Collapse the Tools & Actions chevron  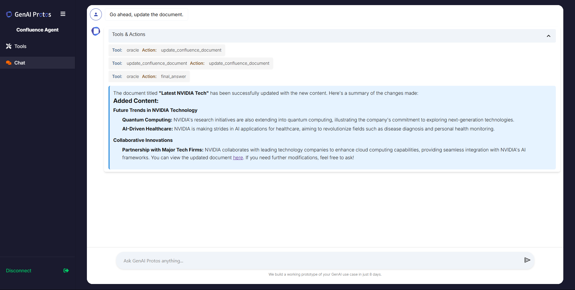[548, 36]
